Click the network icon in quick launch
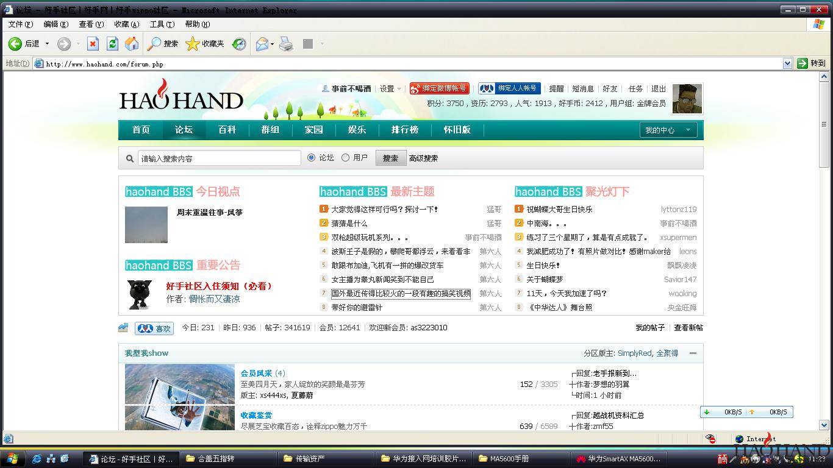This screenshot has width=833, height=468. click(51, 459)
